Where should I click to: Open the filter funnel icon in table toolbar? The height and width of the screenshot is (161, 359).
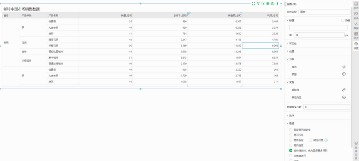[258, 3]
